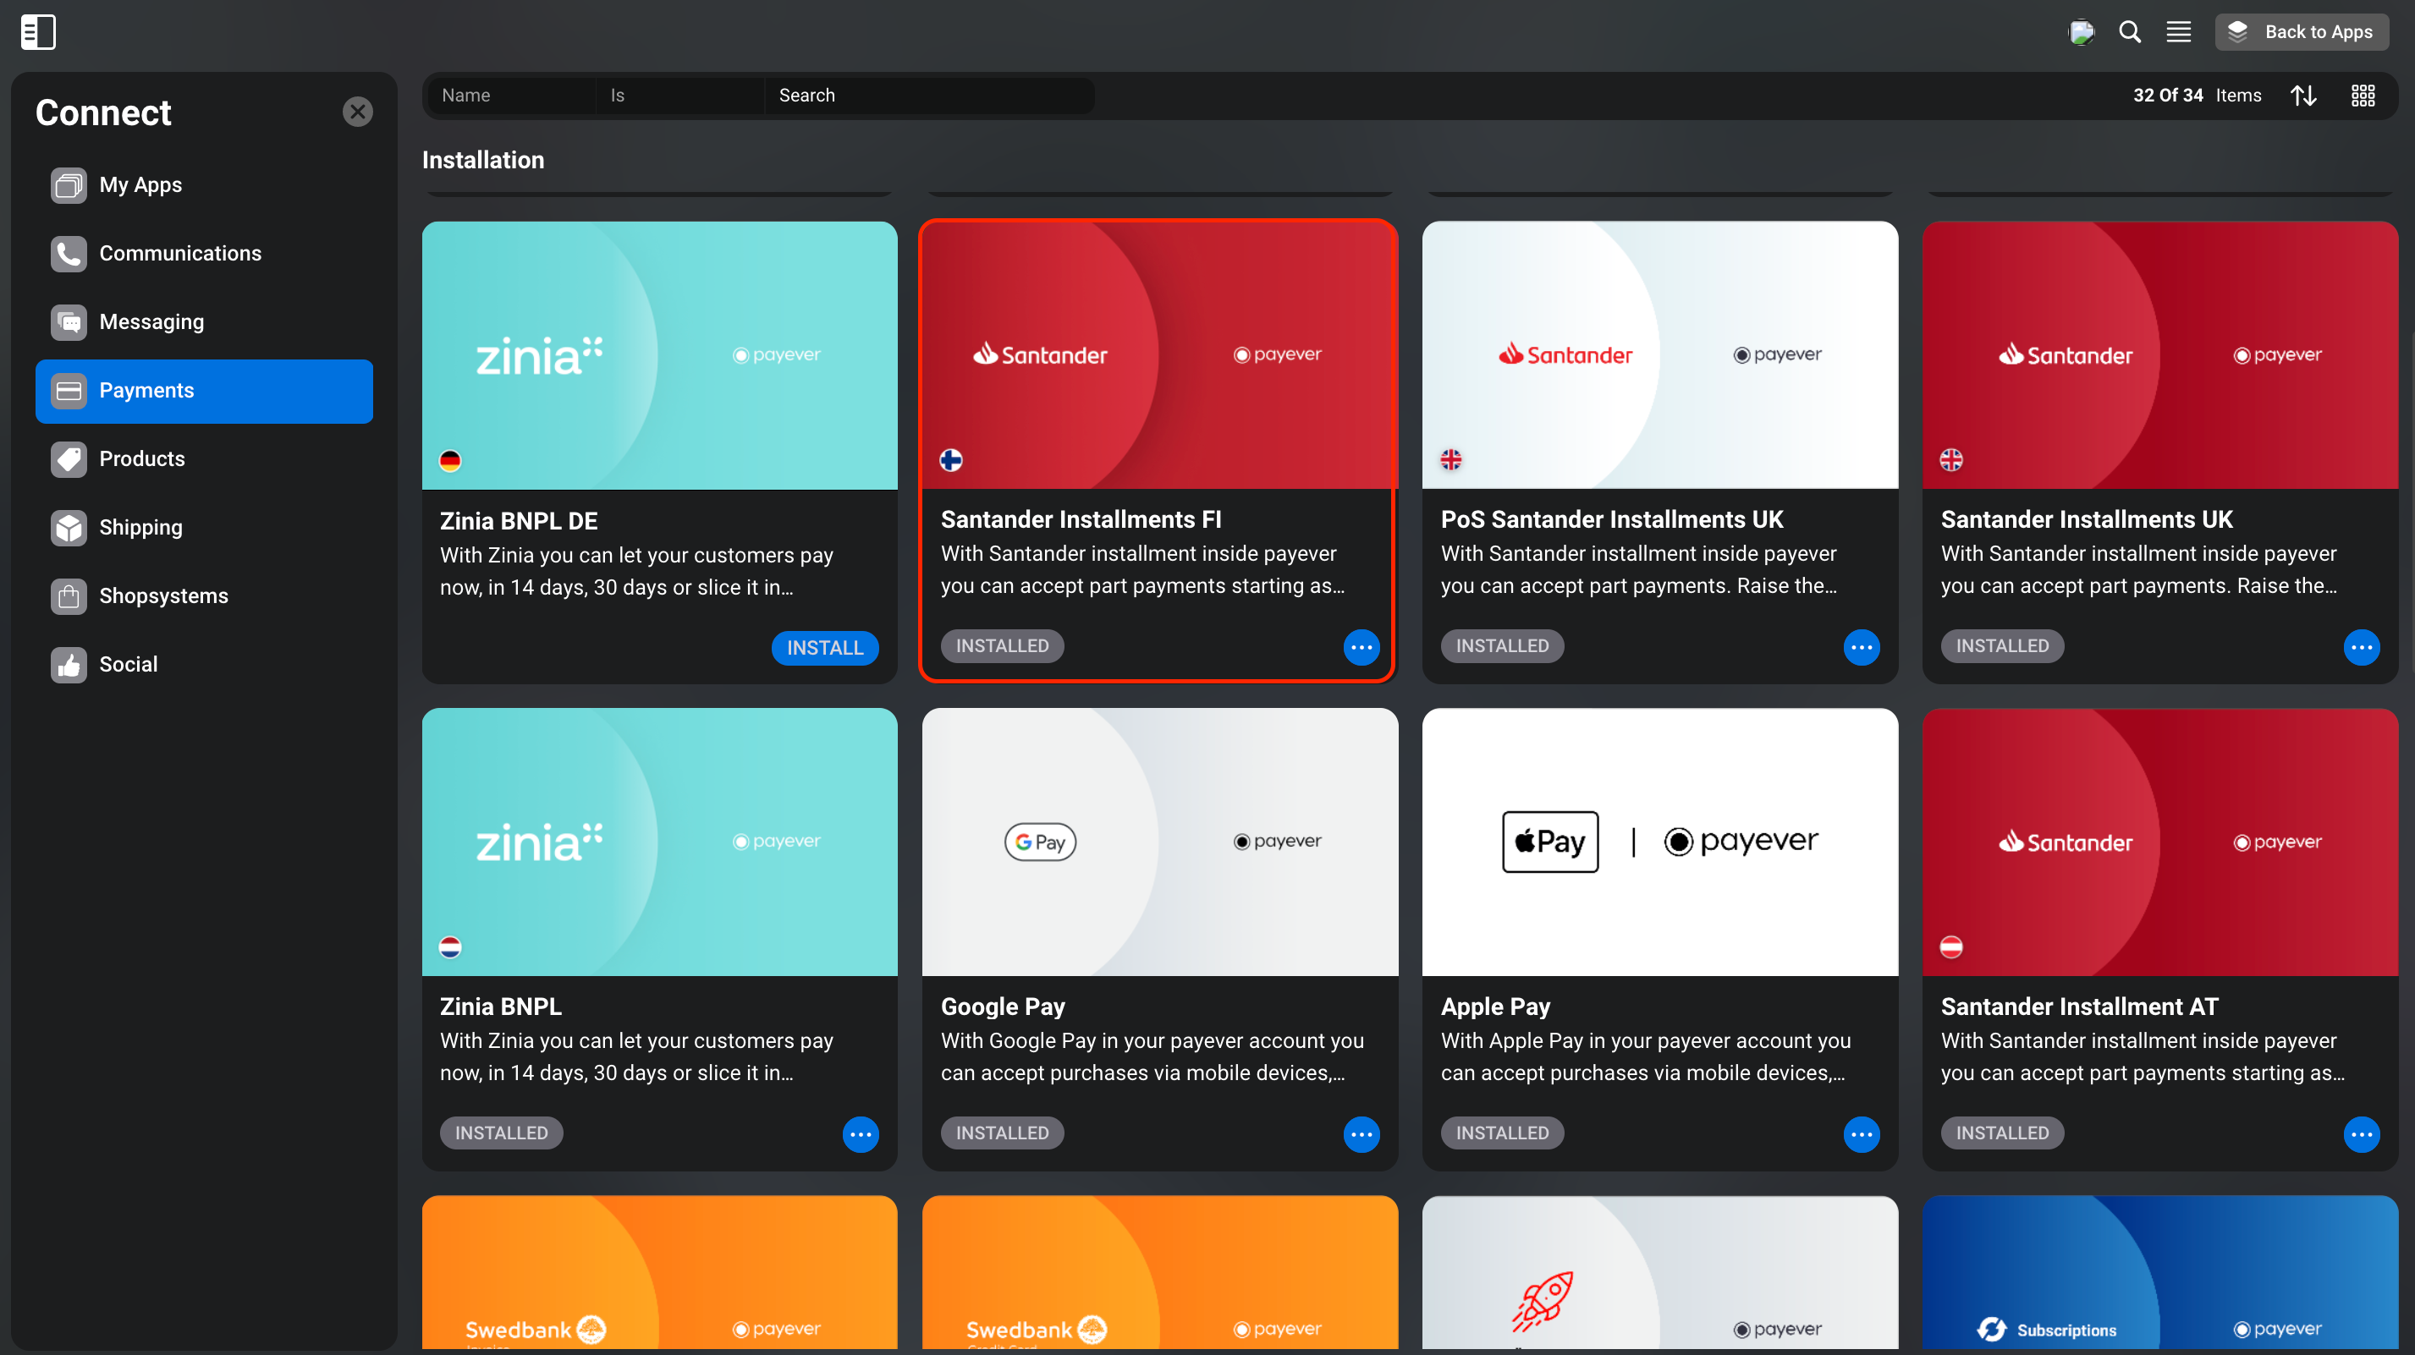
Task: Open Zinia BNPL Netherlands card image
Action: pyautogui.click(x=659, y=842)
